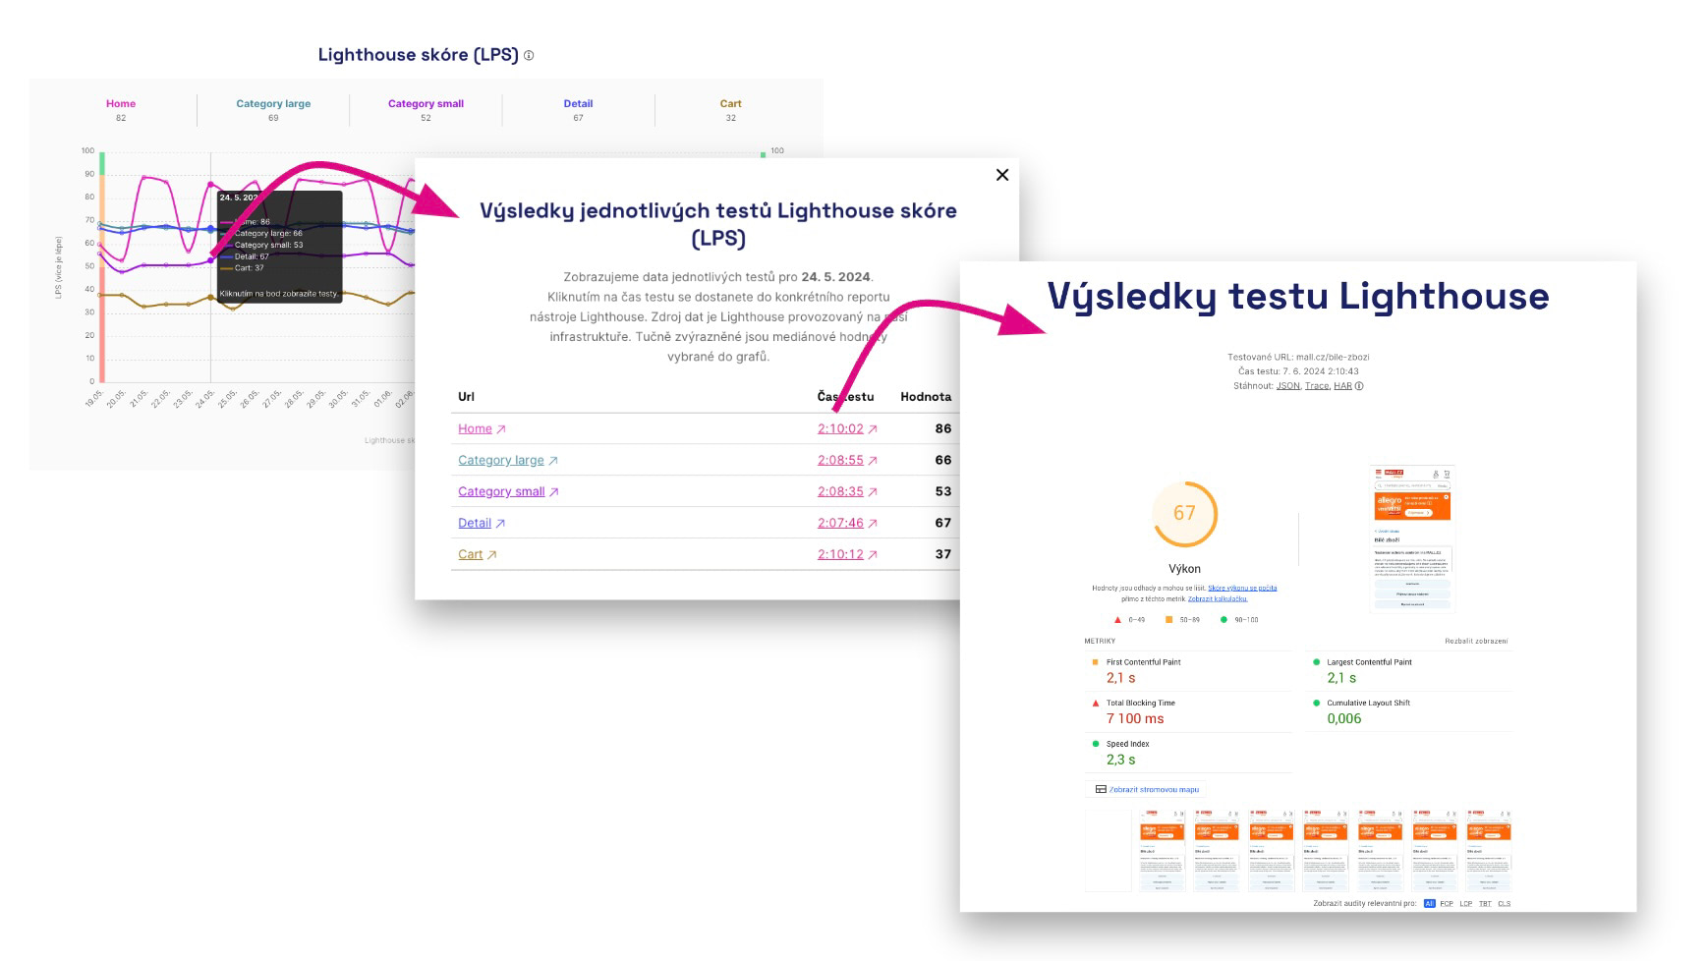Open the 2:10:02 test time report
This screenshot has width=1707, height=961.
point(840,429)
